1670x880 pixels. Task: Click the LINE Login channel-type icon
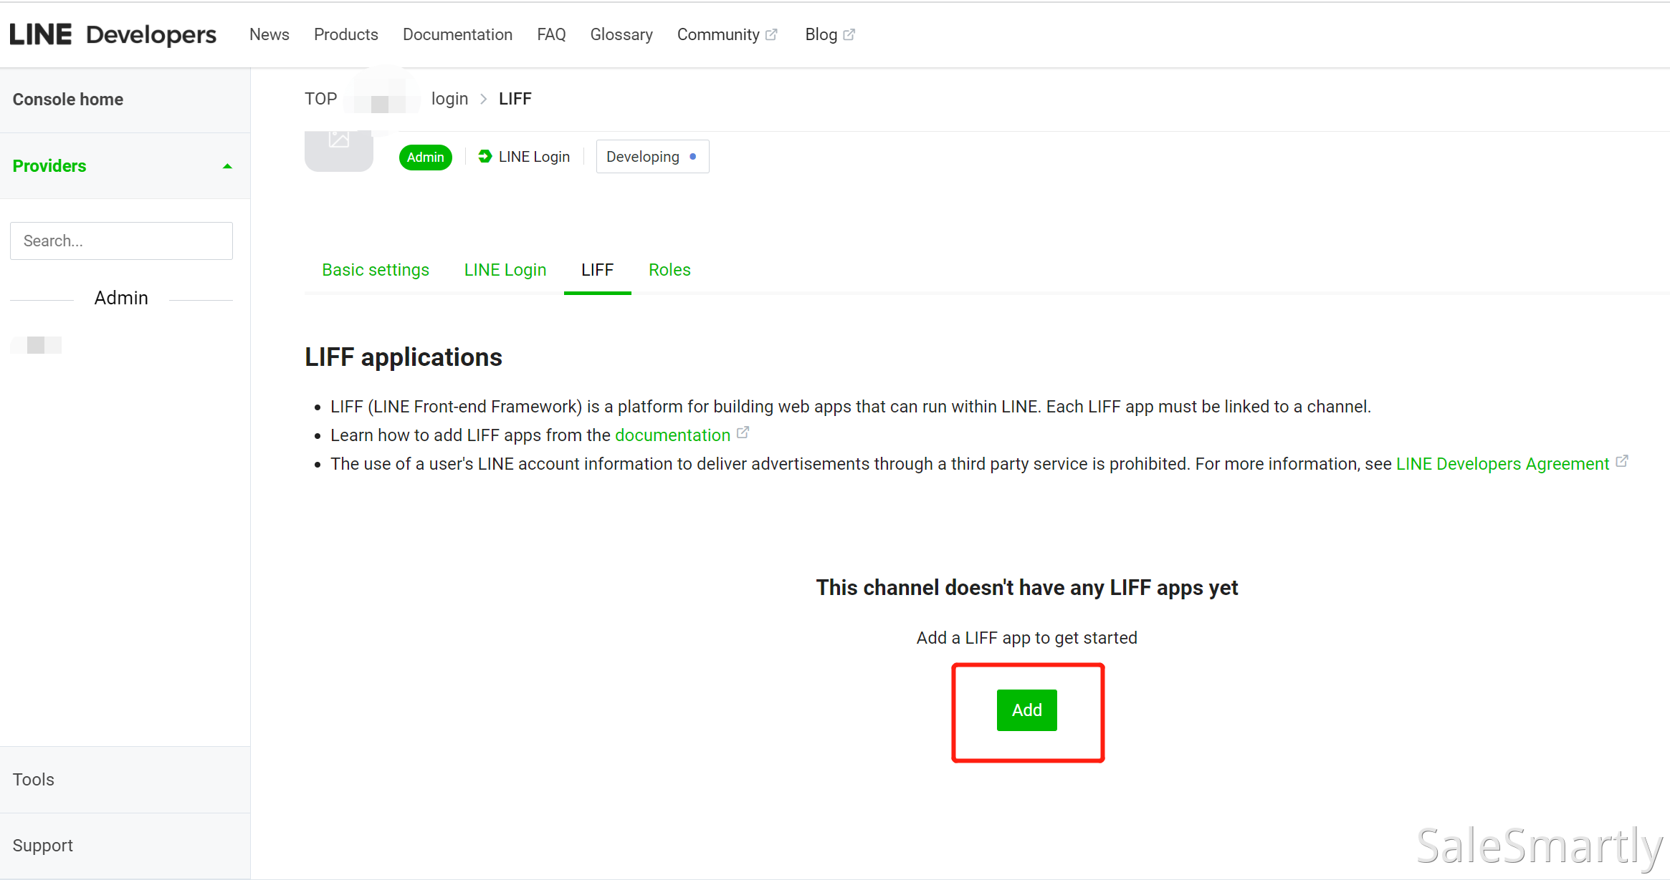pyautogui.click(x=485, y=156)
